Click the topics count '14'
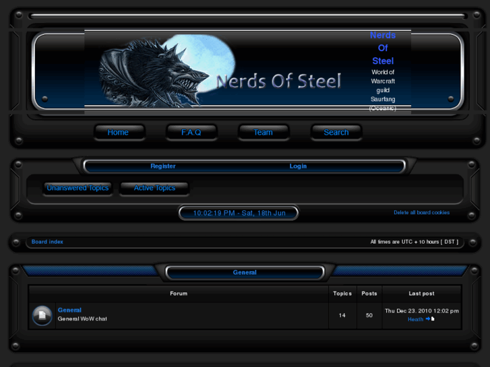This screenshot has width=490, height=367. 342,315
